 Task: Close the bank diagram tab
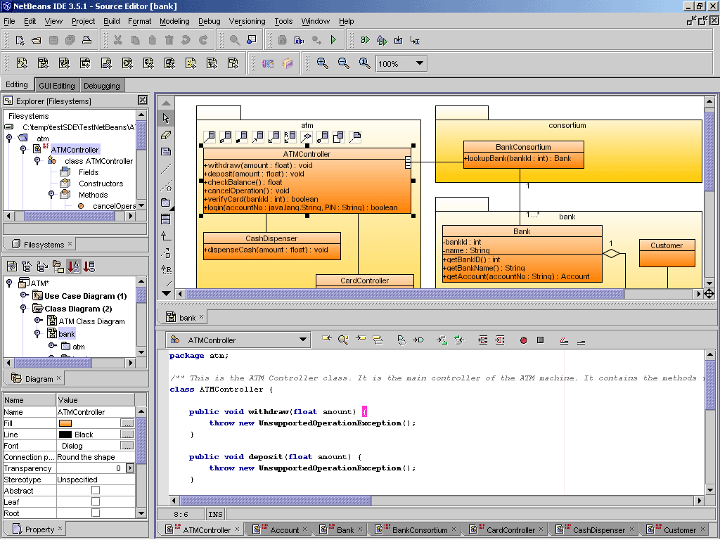coord(201,316)
